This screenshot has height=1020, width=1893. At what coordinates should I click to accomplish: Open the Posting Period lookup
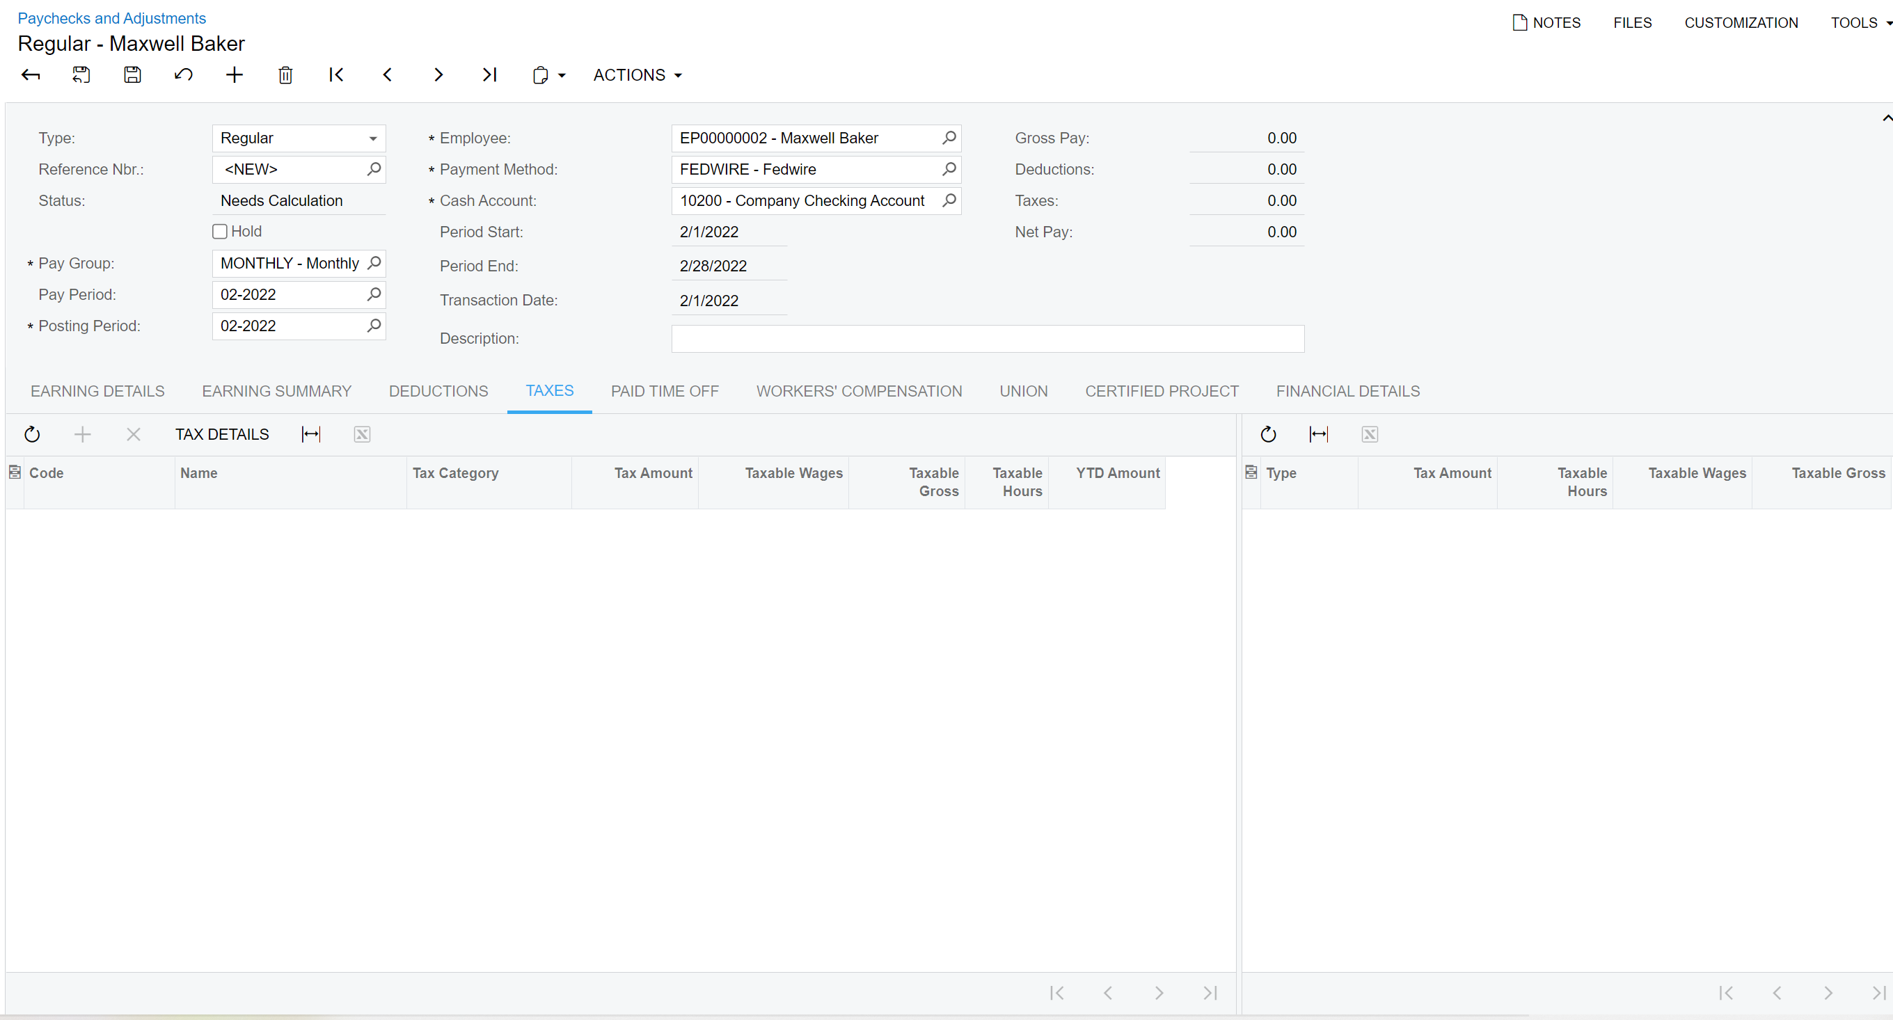(373, 326)
